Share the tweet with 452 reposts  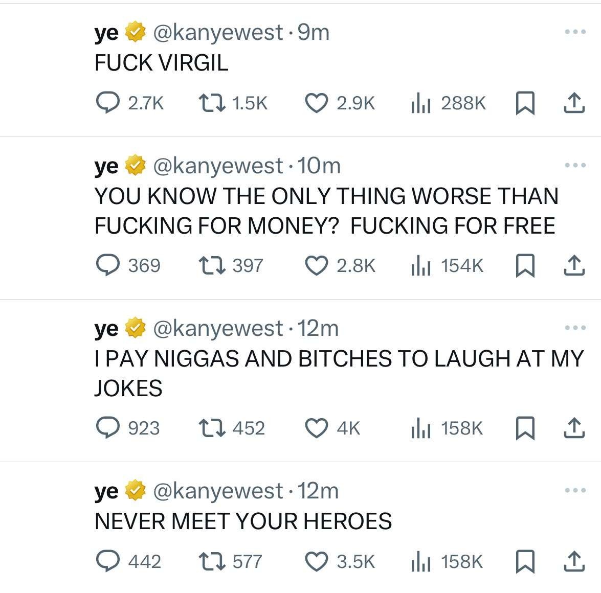(x=574, y=428)
